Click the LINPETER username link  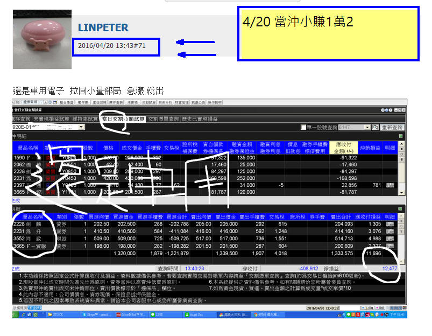(103, 27)
